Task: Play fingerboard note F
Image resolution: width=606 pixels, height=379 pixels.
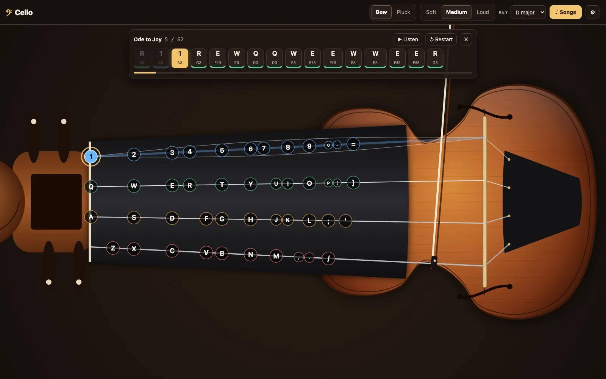Action: pos(206,219)
